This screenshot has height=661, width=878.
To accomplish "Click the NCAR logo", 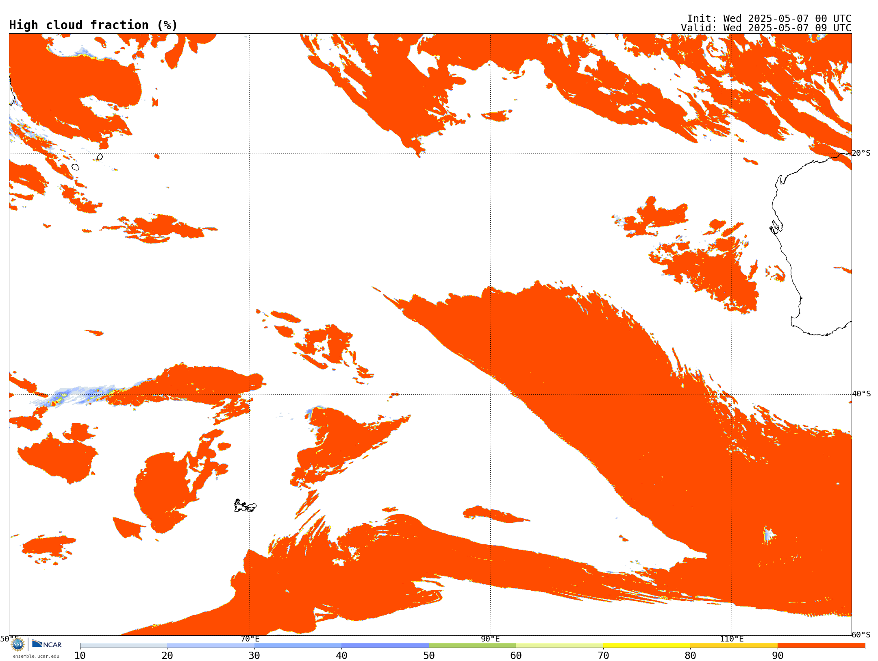I will point(47,644).
